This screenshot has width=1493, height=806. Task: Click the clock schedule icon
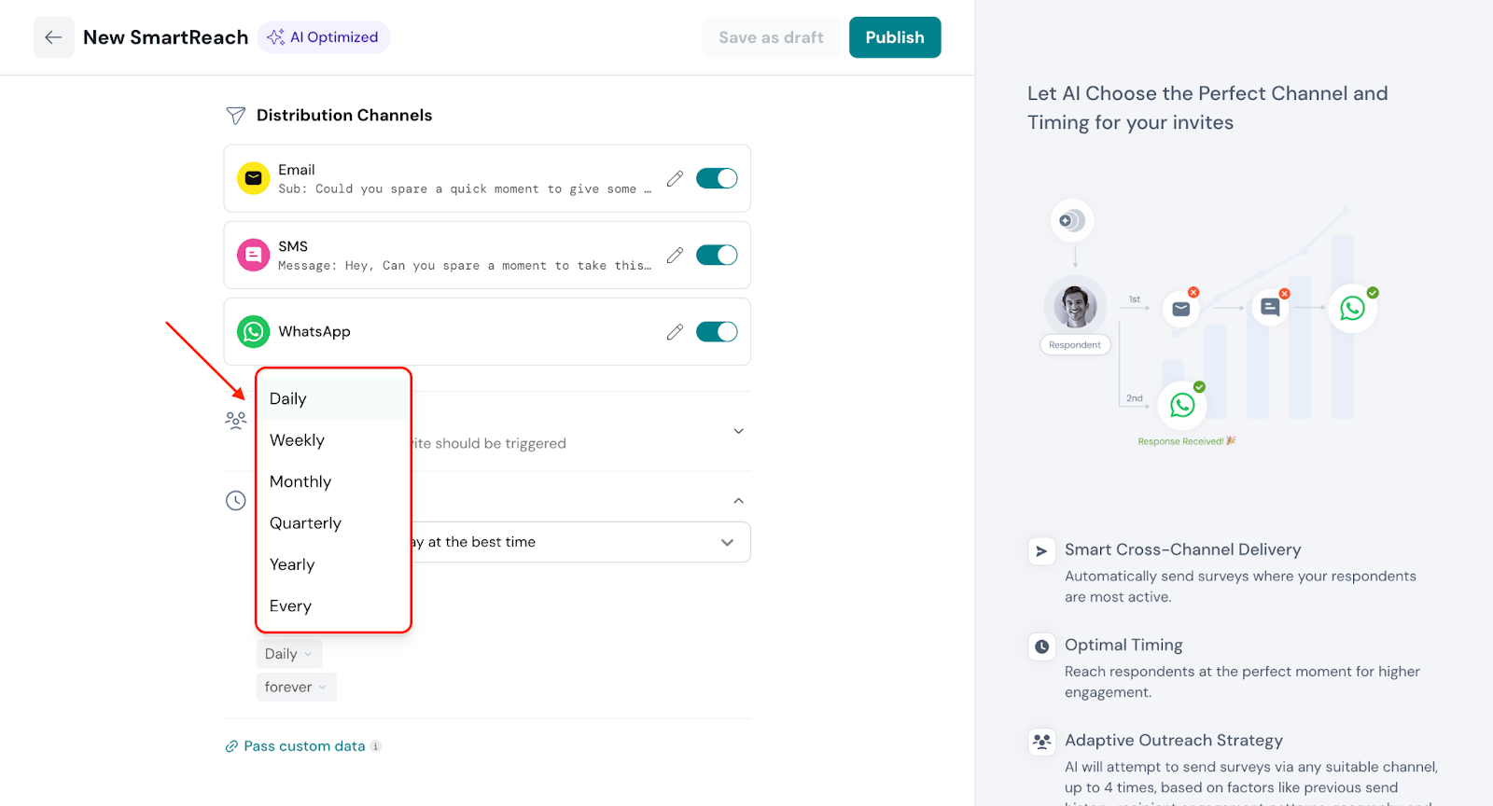[236, 501]
